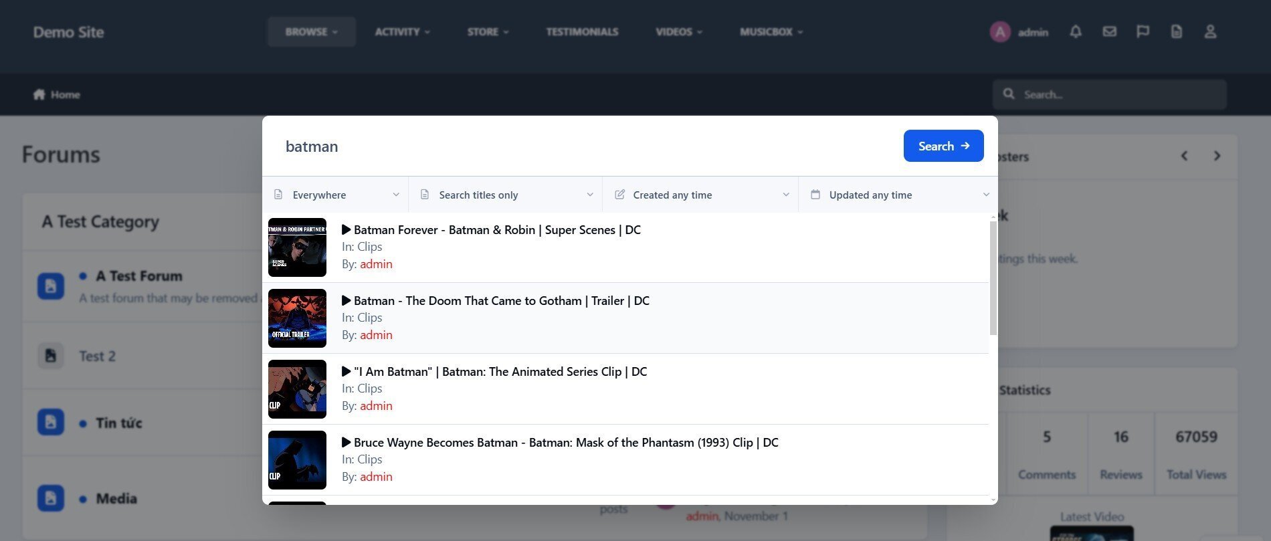
Task: Click the flag reports icon
Action: 1143,31
